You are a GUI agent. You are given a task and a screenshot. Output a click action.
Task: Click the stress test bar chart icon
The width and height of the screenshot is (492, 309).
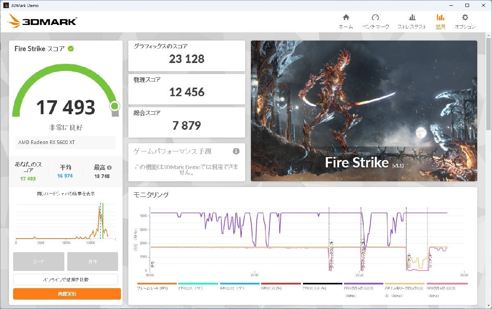pos(412,17)
